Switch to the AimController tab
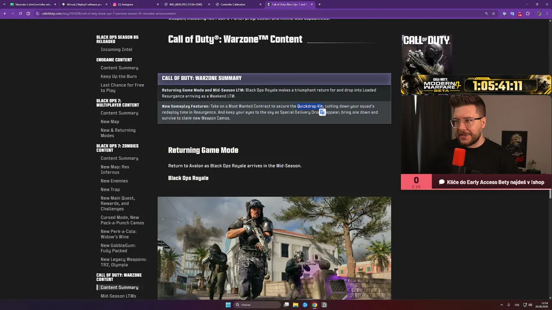This screenshot has height=310, width=552. (x=33, y=4)
